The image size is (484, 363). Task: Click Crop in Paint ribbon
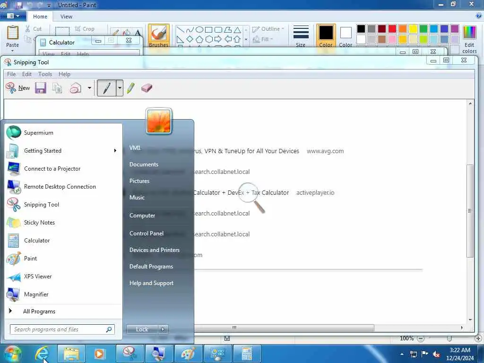click(x=84, y=29)
